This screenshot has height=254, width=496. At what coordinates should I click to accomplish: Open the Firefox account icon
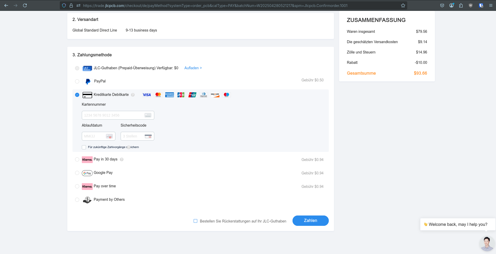pyautogui.click(x=451, y=5)
